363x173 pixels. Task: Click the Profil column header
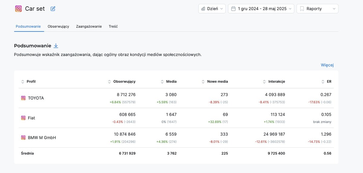click(31, 82)
